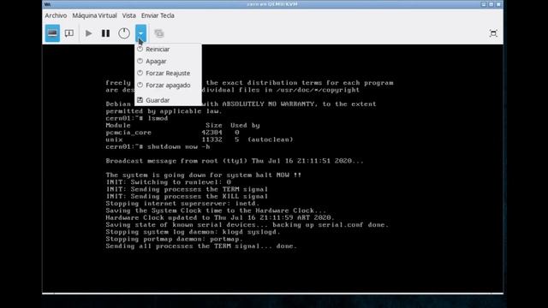The image size is (548, 308).
Task: Click the 'lsmod' command line in console
Action: [137, 118]
